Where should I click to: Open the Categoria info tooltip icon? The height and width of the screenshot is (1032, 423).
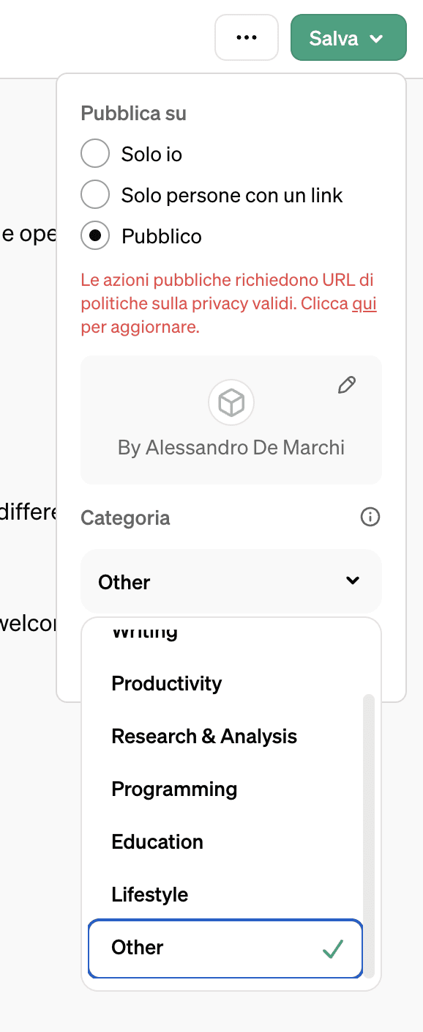coord(370,517)
